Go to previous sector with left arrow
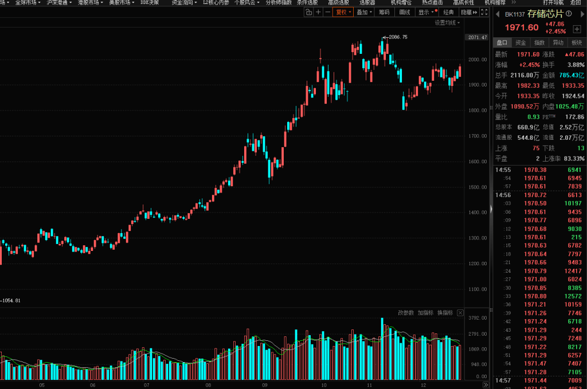587x389 pixels. tap(499, 14)
